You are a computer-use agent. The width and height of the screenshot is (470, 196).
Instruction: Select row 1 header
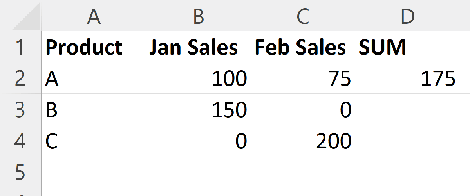(20, 47)
